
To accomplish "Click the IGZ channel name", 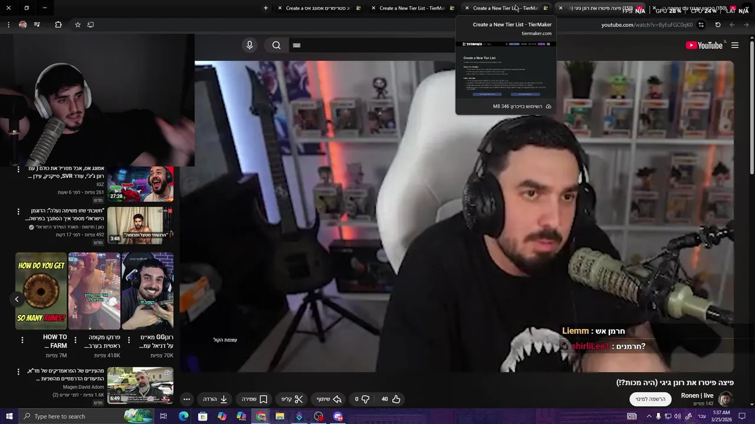I will pyautogui.click(x=100, y=184).
